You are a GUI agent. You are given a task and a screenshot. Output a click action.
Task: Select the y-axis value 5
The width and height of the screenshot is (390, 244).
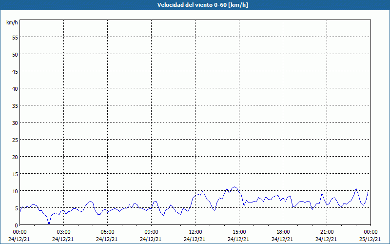click(17, 208)
